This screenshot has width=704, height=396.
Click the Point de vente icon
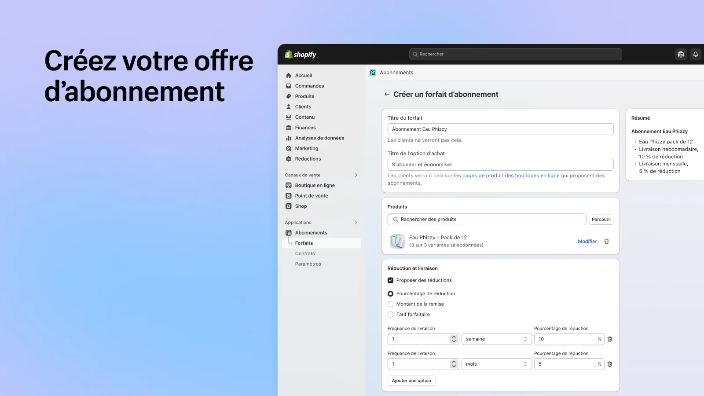click(x=289, y=196)
